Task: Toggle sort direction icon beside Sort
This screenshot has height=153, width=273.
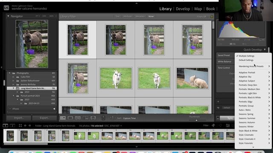Action: pyautogui.click(x=112, y=118)
